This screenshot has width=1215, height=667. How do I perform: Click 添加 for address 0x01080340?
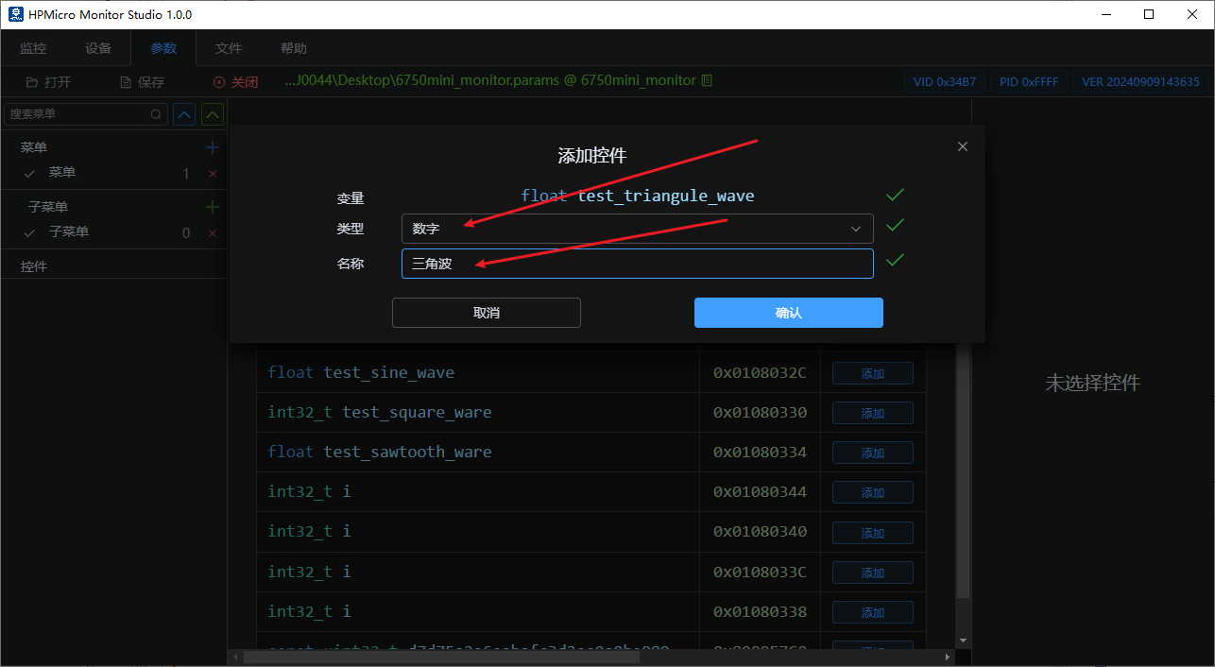pos(873,532)
